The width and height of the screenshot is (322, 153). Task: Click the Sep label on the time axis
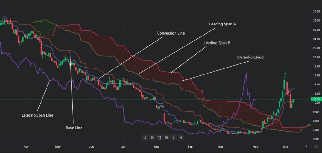(x=190, y=147)
